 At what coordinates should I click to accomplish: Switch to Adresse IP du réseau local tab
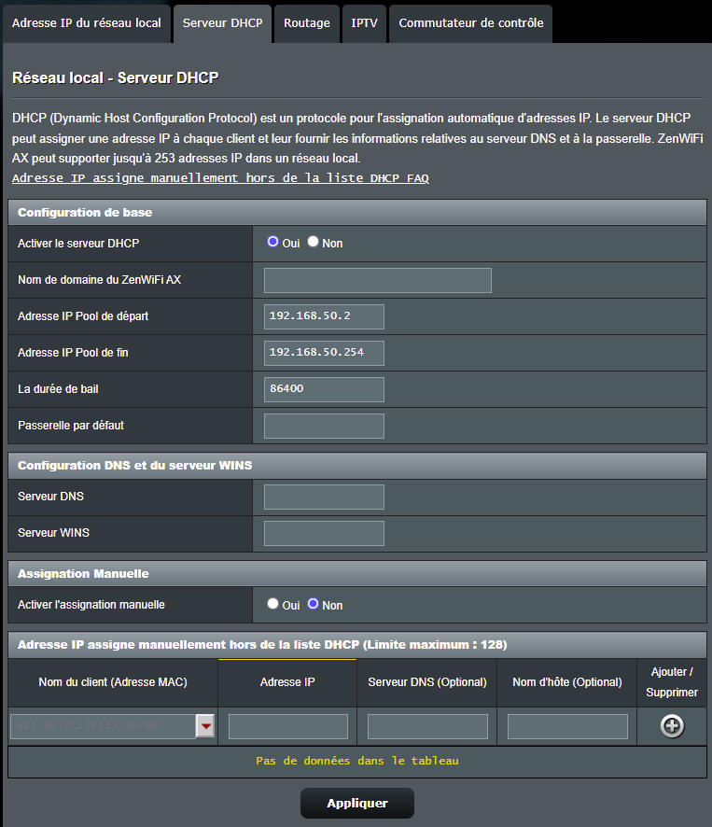tap(87, 23)
